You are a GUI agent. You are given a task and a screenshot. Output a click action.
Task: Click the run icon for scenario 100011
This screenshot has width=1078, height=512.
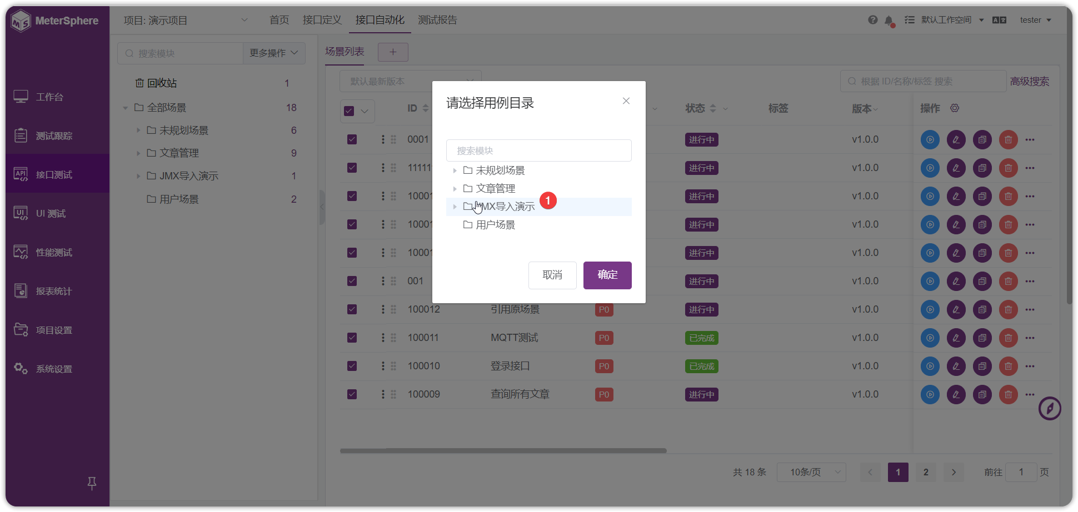pyautogui.click(x=930, y=338)
